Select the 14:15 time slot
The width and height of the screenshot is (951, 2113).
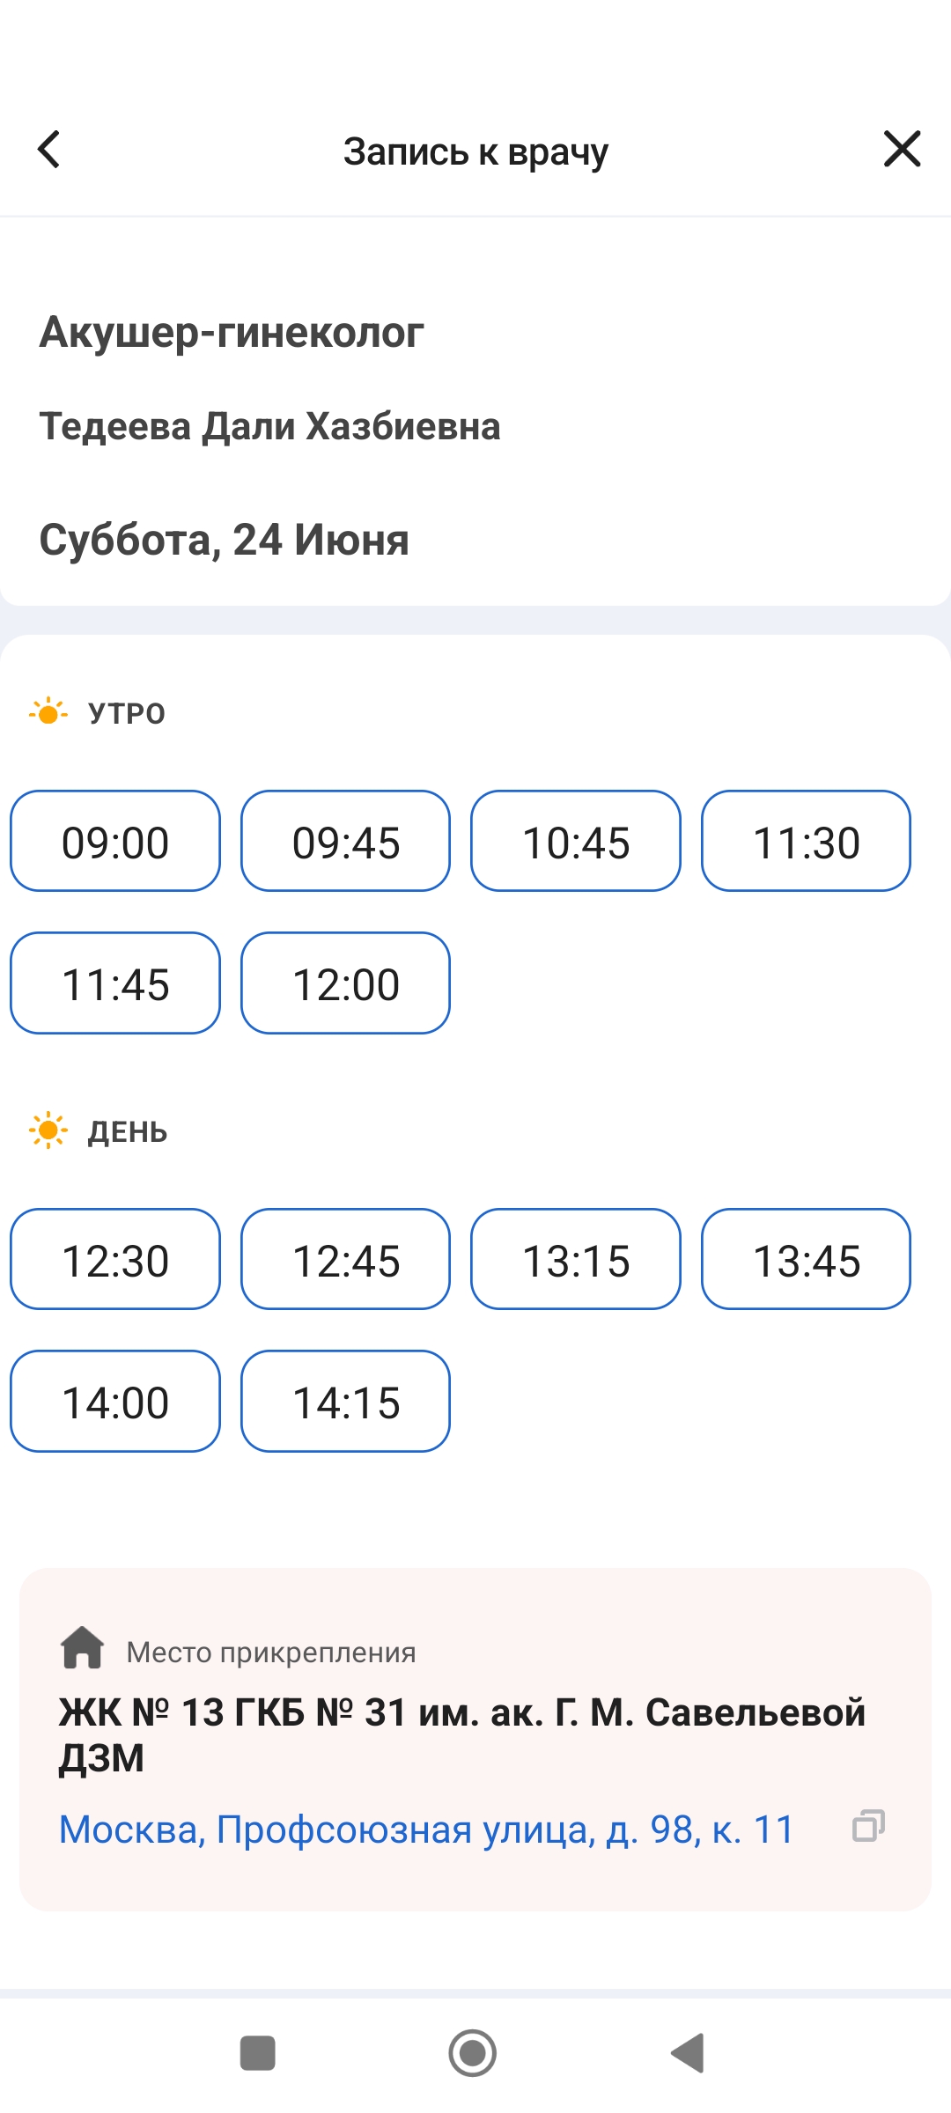click(x=346, y=1402)
